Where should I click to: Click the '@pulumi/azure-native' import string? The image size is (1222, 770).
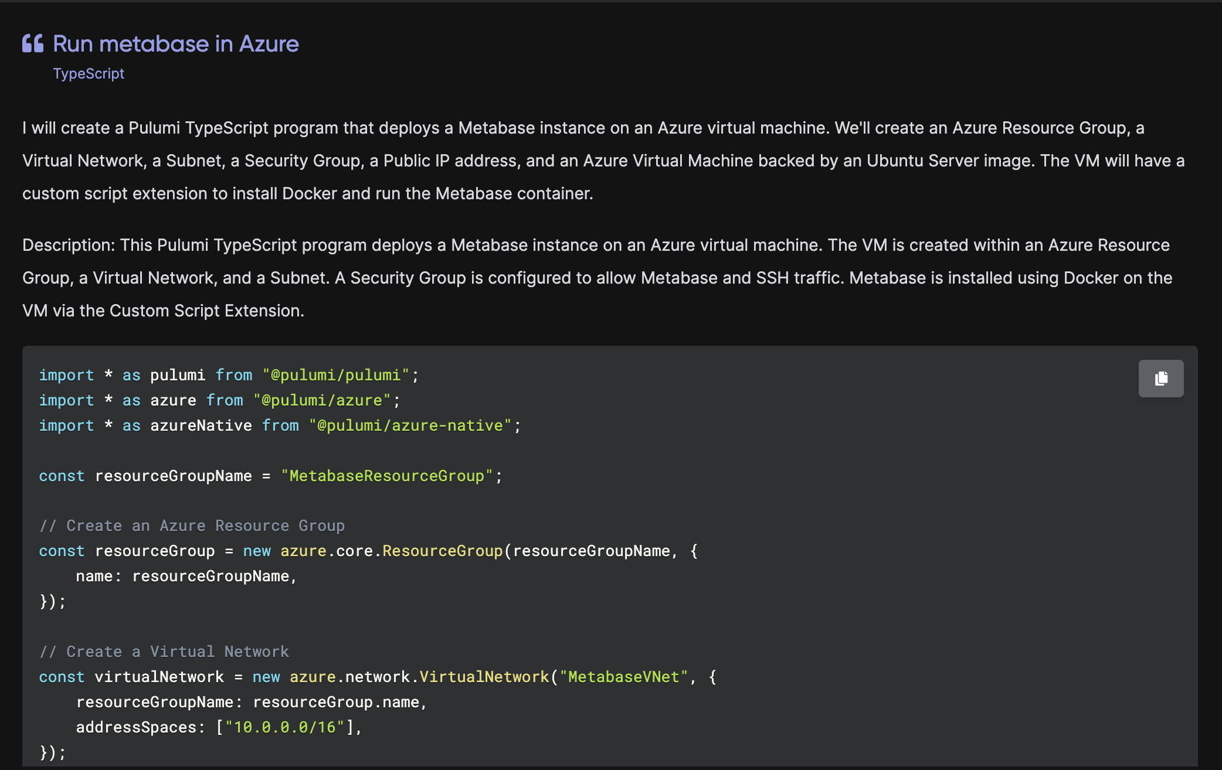click(x=410, y=425)
